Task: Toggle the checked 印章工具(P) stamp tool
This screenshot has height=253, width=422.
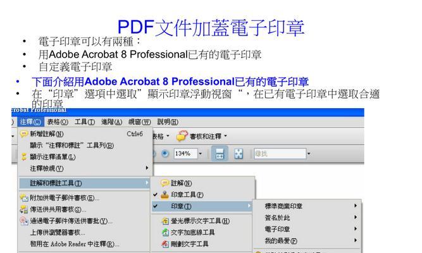Action: 202,195
